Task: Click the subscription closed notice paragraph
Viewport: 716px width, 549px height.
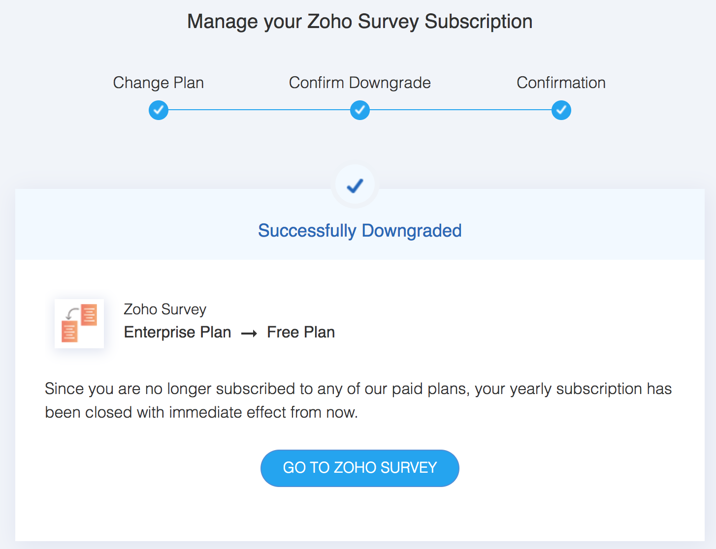Action: [358, 400]
